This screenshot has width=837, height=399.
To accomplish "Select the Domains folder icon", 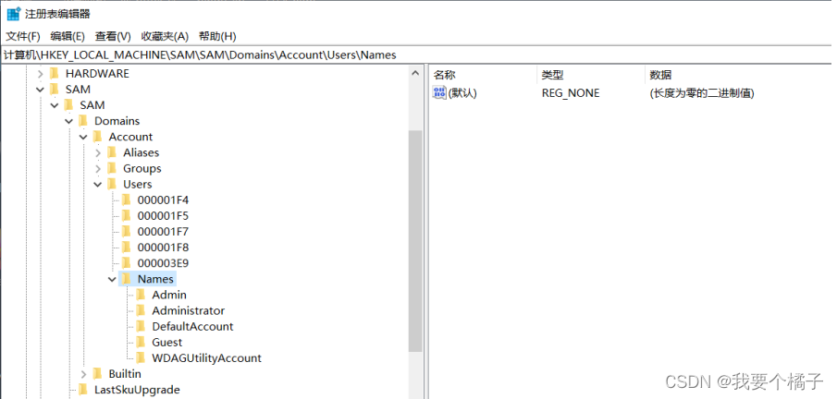I will (x=82, y=121).
